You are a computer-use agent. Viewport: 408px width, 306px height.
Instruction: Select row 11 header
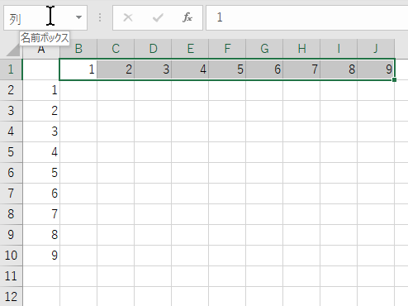click(x=11, y=276)
